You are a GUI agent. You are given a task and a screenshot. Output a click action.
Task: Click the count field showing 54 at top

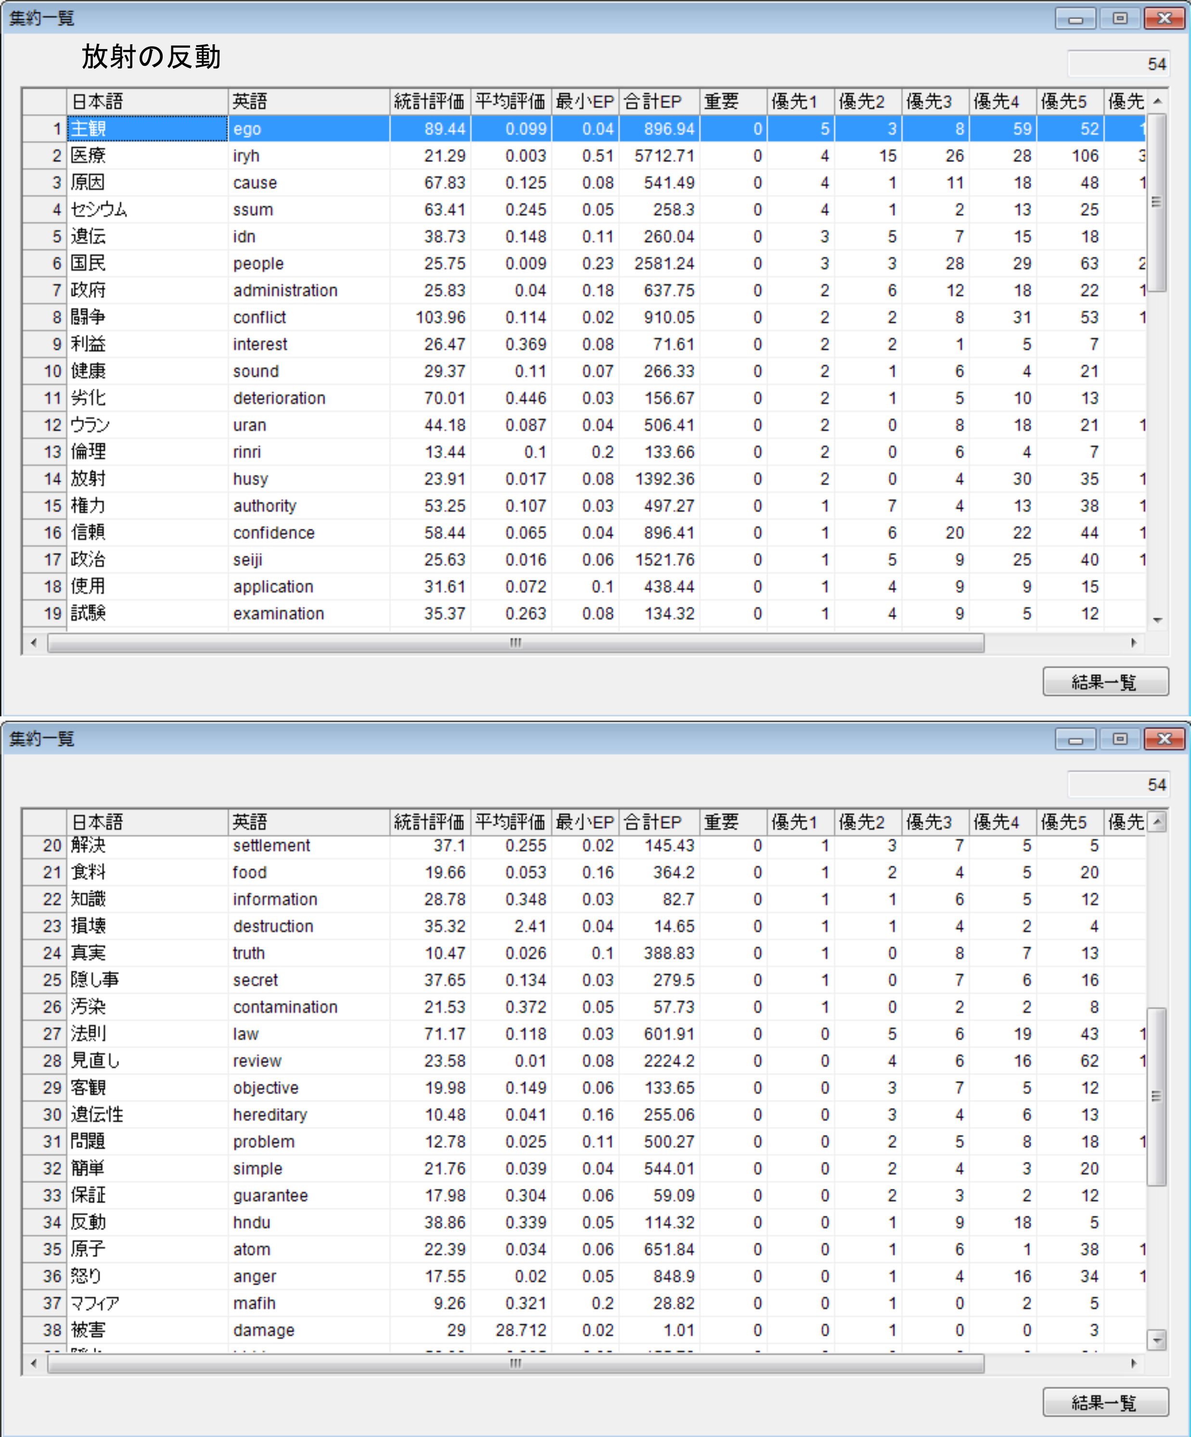click(1118, 64)
